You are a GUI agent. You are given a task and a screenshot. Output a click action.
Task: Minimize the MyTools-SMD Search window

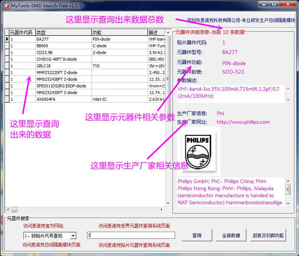[264, 4]
